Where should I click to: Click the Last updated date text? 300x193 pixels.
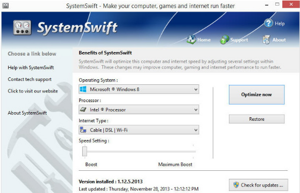click(139, 189)
